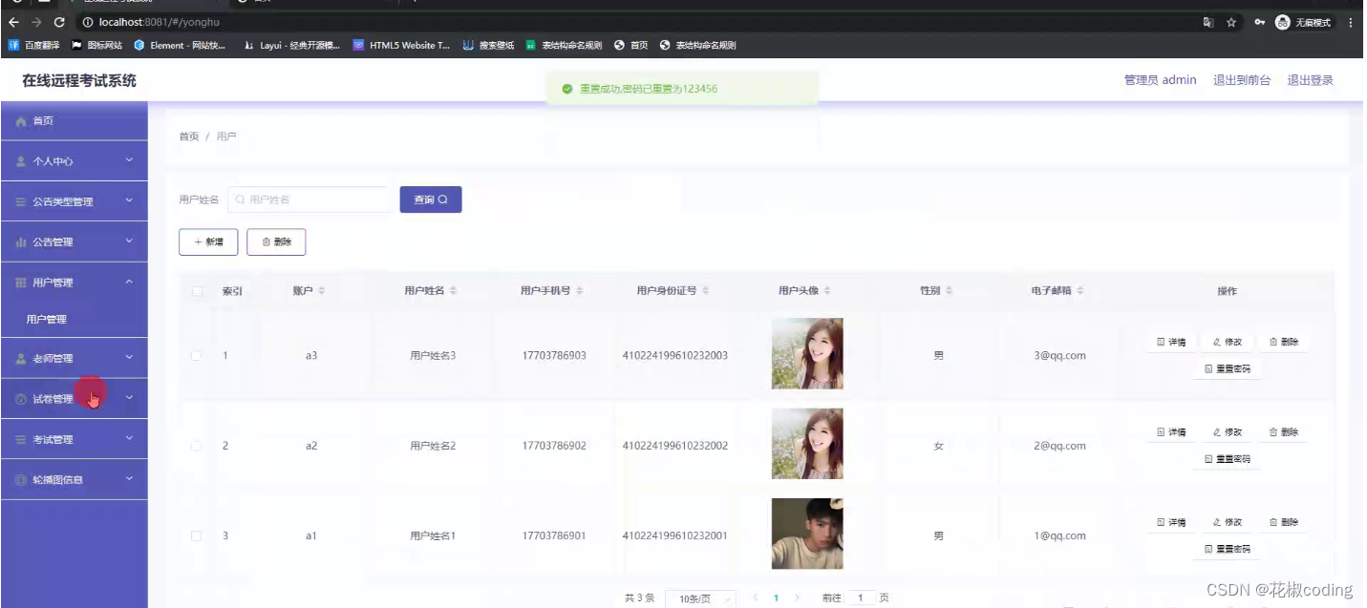
Task: Go back with browser back arrow
Action: point(13,22)
